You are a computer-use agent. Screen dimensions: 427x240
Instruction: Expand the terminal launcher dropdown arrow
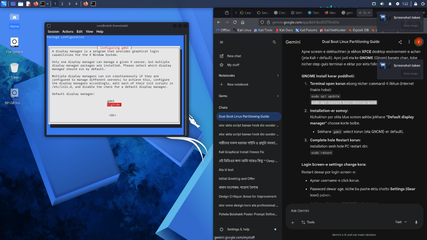point(48,4)
